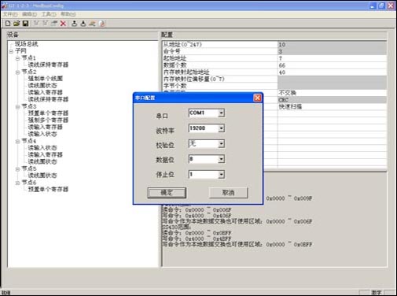Image resolution: width=397 pixels, height=296 pixels.
Task: Click the 取消 button
Action: [228, 193]
